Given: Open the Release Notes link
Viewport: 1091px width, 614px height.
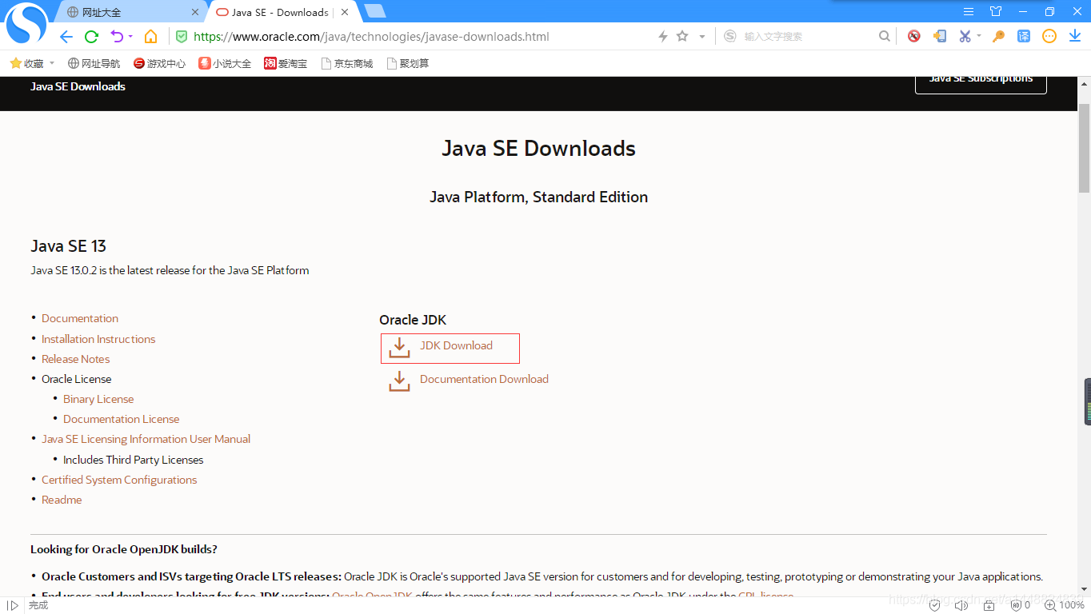Looking at the screenshot, I should coord(75,359).
